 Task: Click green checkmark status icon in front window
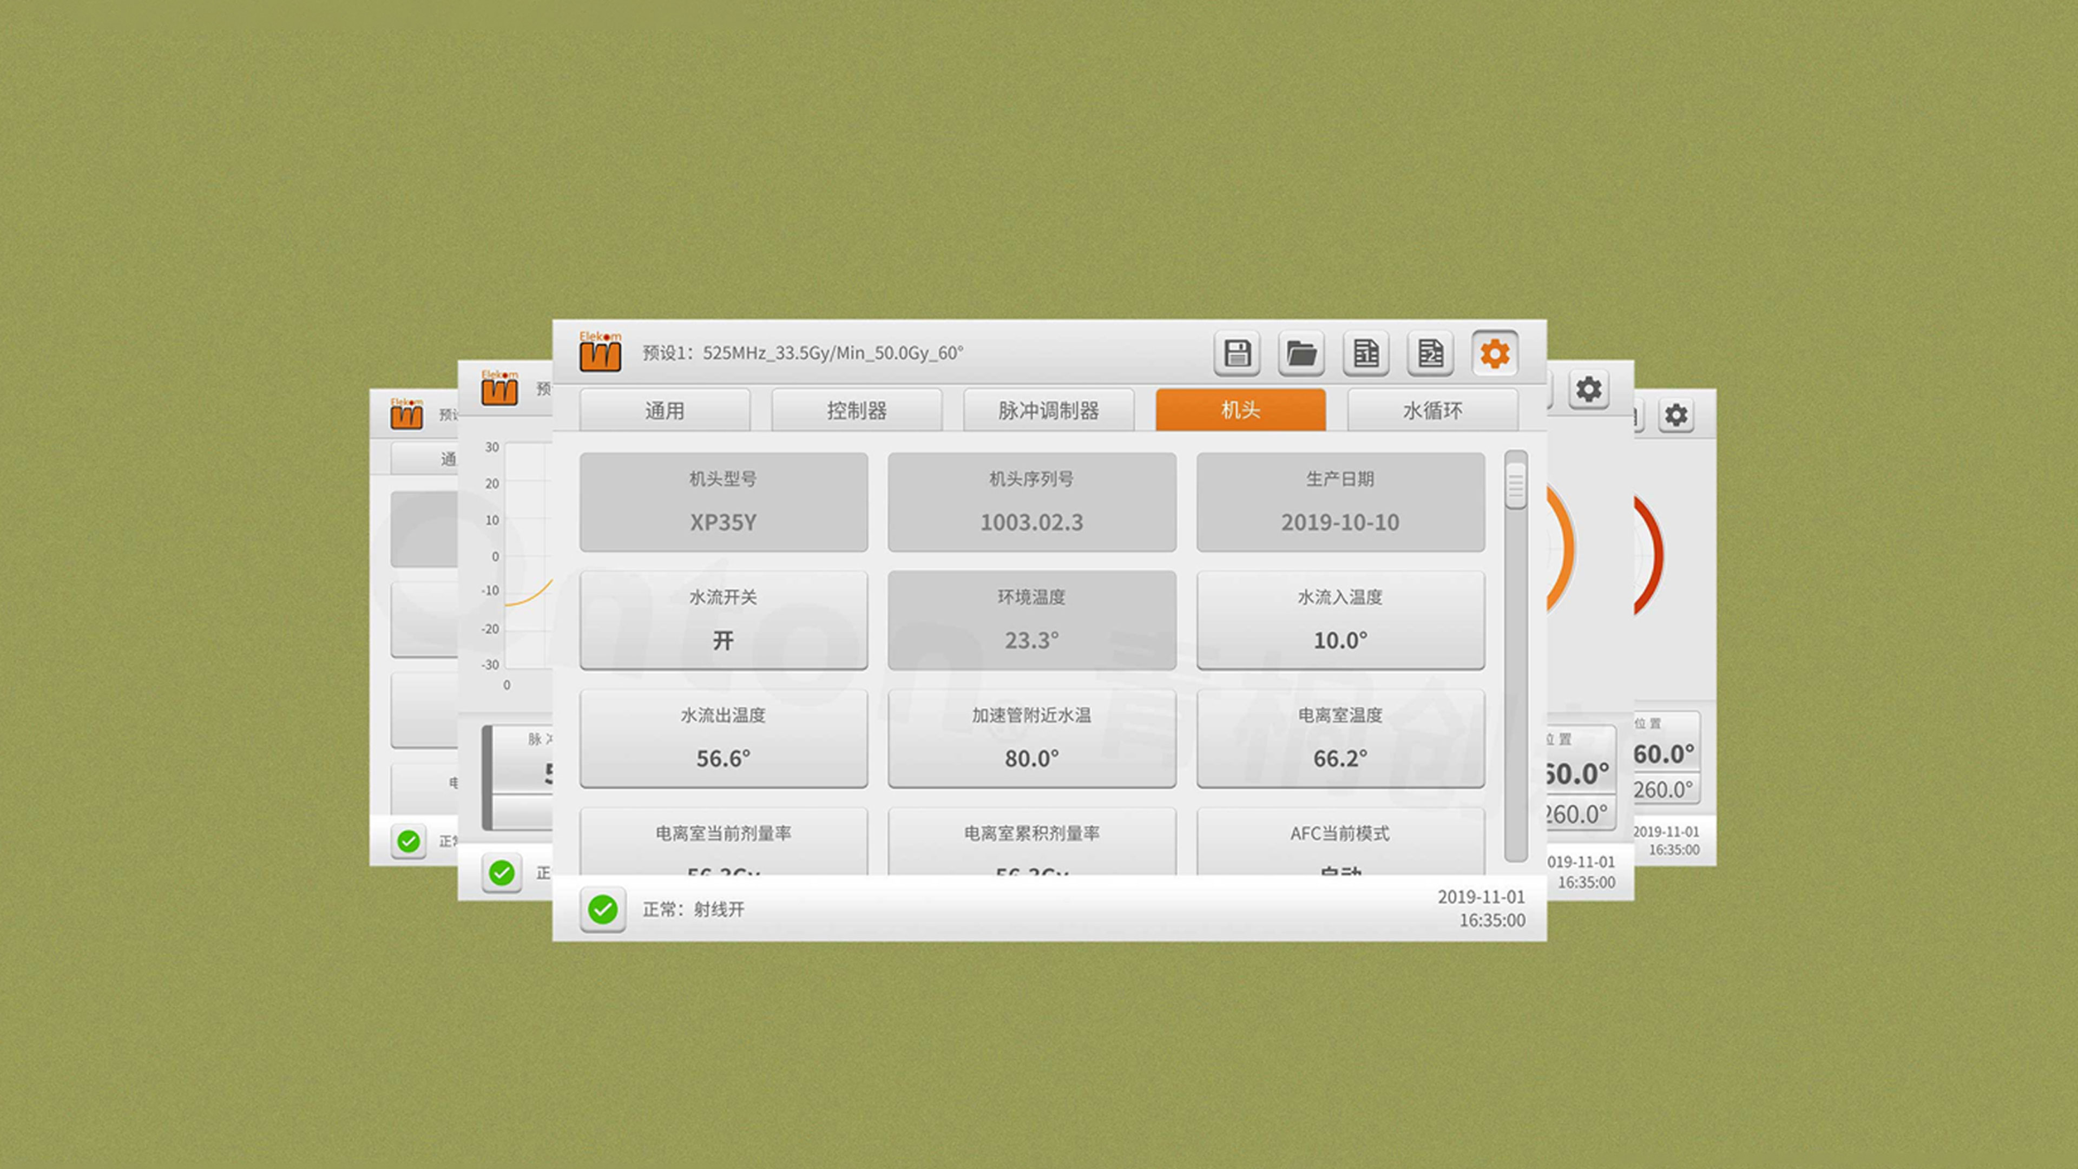click(603, 910)
